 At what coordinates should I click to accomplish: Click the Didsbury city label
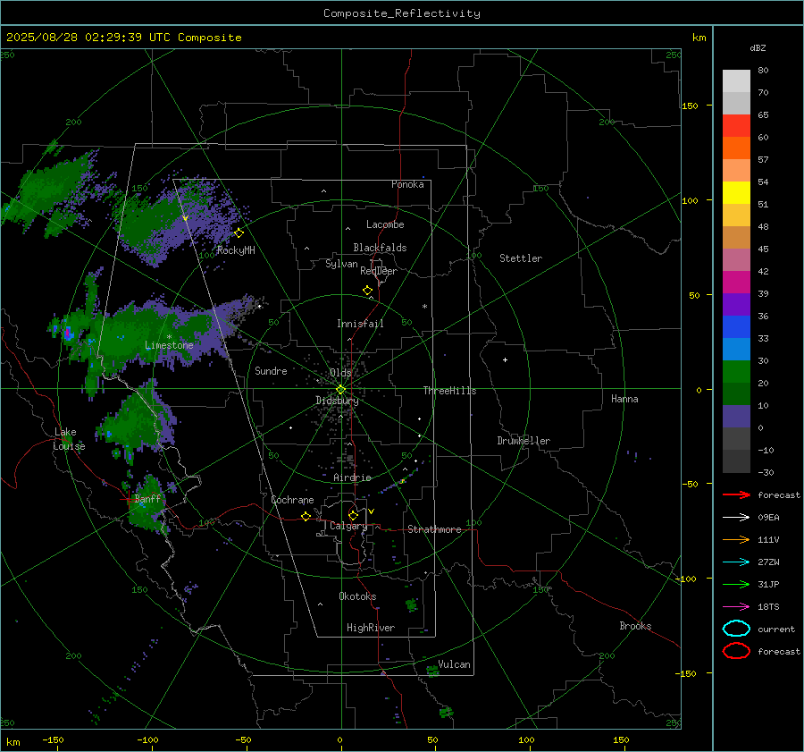[x=337, y=401]
